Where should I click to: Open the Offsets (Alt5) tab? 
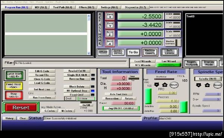(x=87, y=7)
